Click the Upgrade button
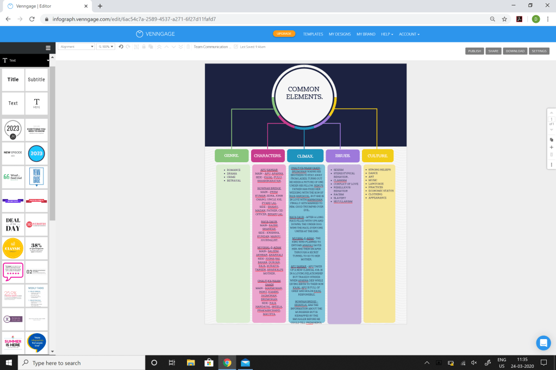Screen dimensions: 556x370 [284, 34]
